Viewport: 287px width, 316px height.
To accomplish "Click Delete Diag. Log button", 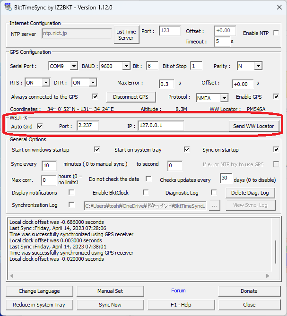I will point(250,193).
